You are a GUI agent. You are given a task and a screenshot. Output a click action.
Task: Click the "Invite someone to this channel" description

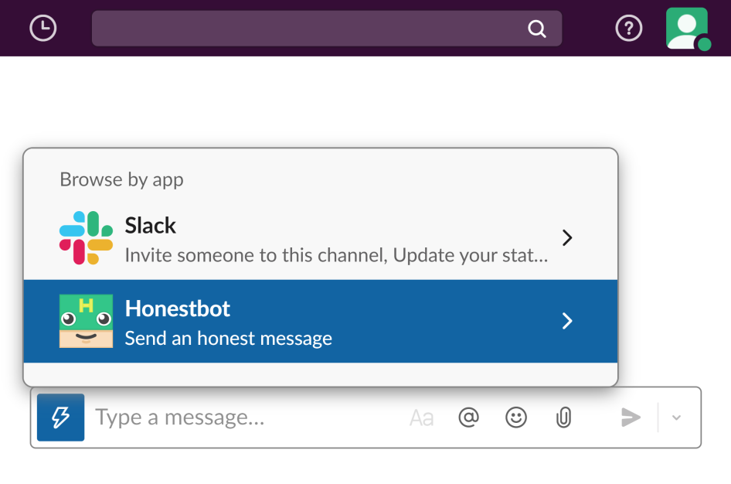pos(336,255)
